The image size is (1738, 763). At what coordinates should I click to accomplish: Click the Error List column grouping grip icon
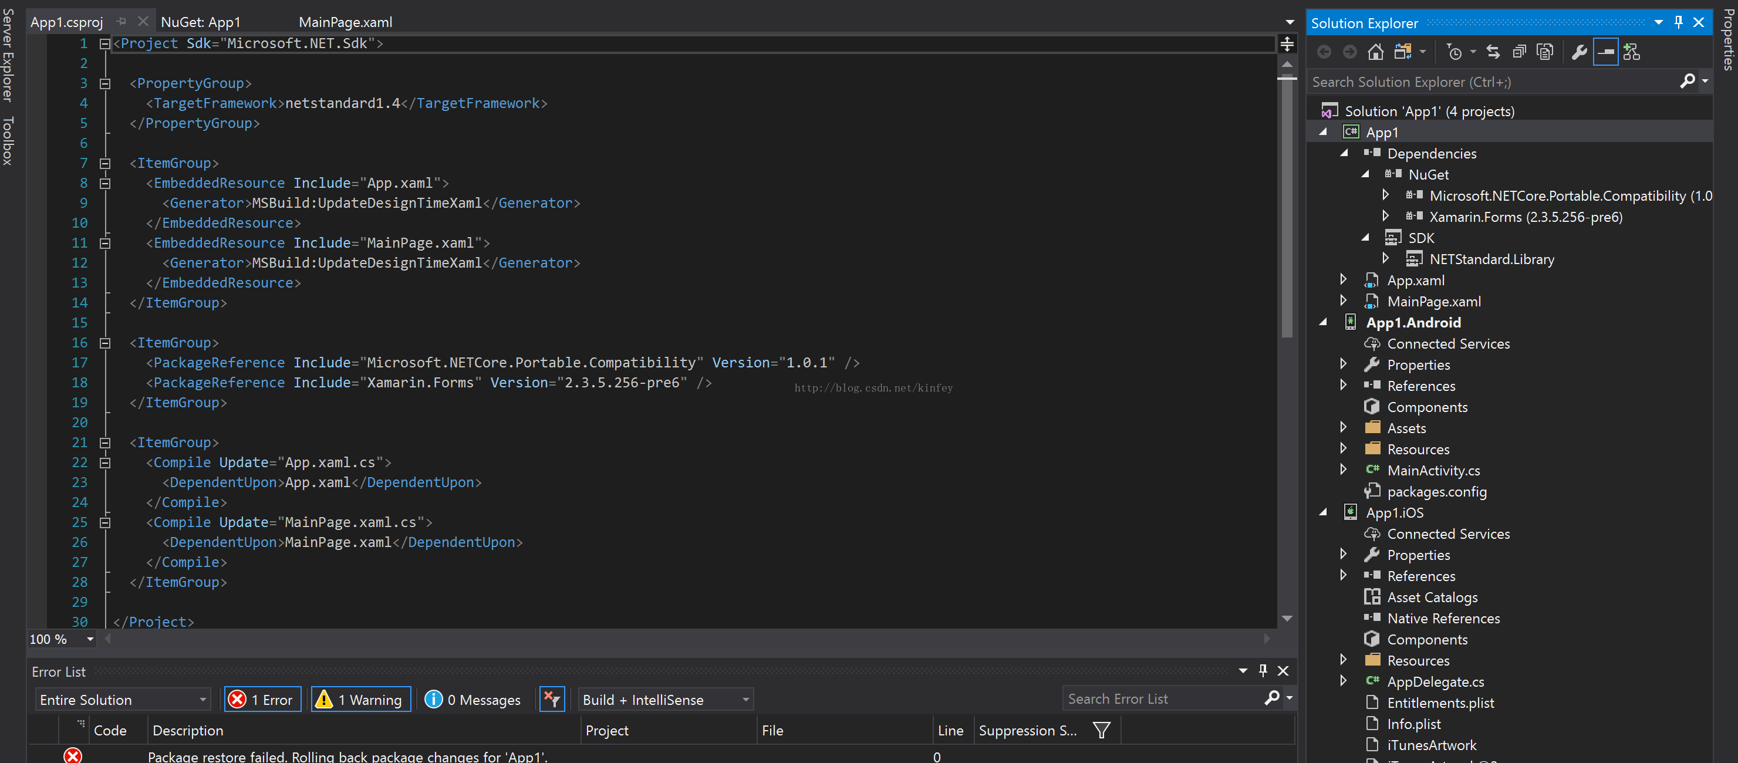(80, 723)
